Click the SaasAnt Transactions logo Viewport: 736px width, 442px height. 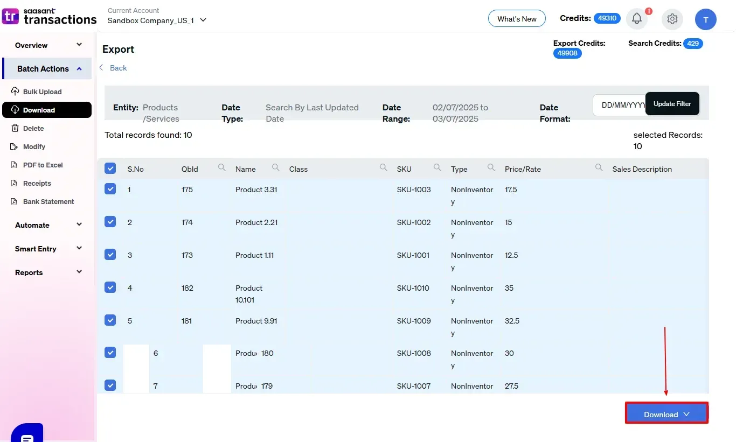tap(49, 17)
